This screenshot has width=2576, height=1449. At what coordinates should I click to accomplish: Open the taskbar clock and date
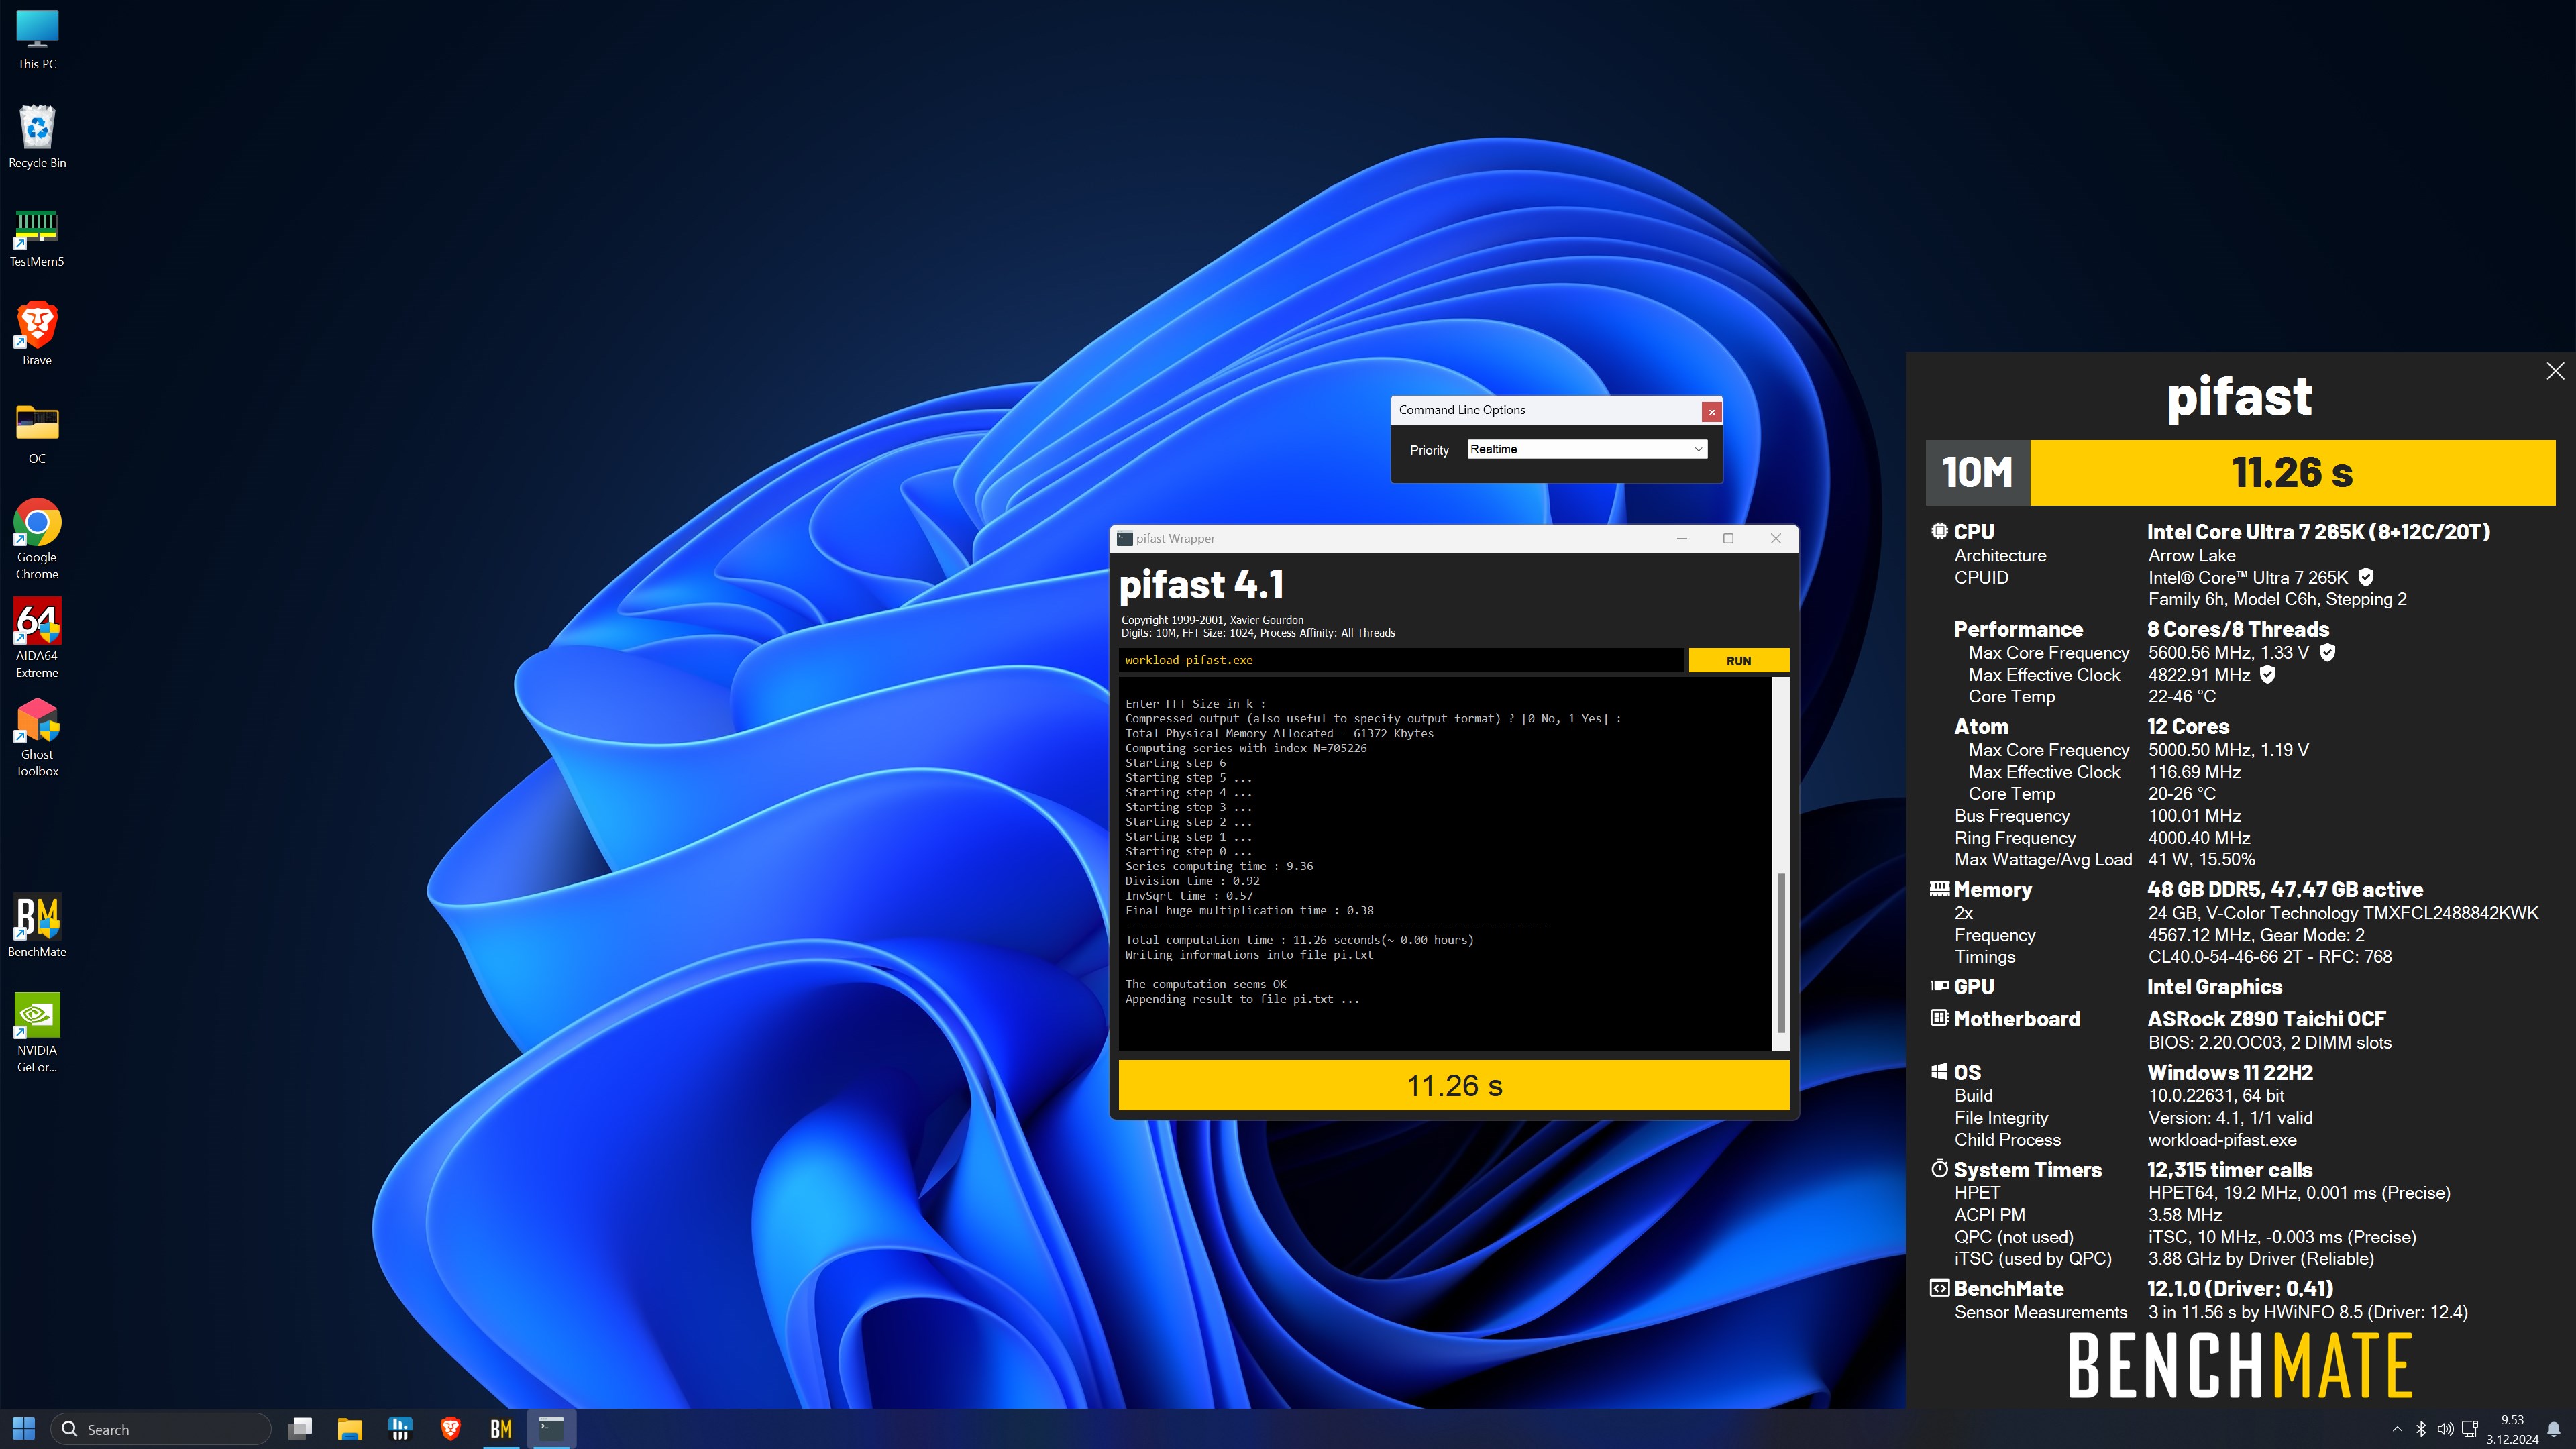(2512, 1429)
